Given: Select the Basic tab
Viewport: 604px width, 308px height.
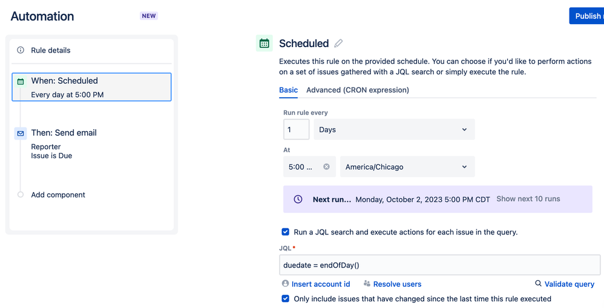Looking at the screenshot, I should (288, 90).
